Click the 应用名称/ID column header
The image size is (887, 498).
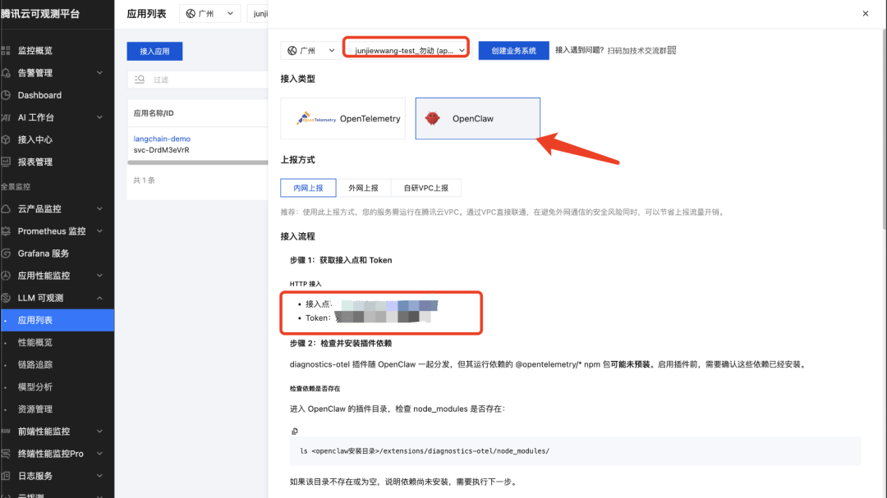154,113
